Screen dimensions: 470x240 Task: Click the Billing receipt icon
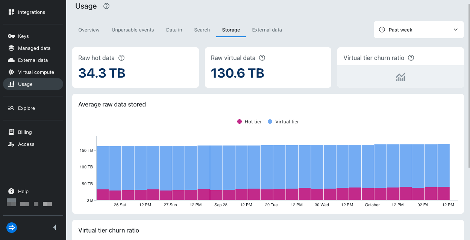point(11,132)
